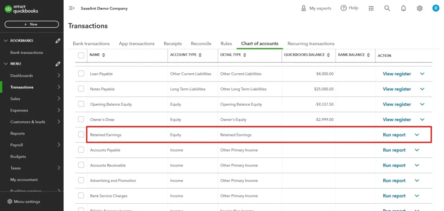Edit menu with the pencil icon
444x211 pixels.
[58, 64]
